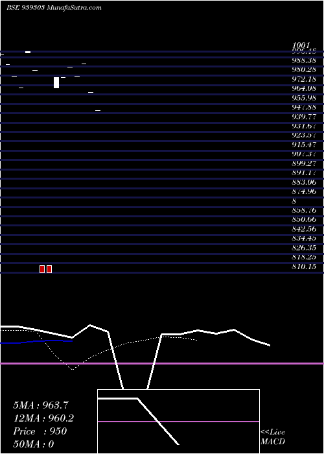Screen dimensions: 324x454
Task: Click the 899.27 price axis label
Action: coord(304,163)
